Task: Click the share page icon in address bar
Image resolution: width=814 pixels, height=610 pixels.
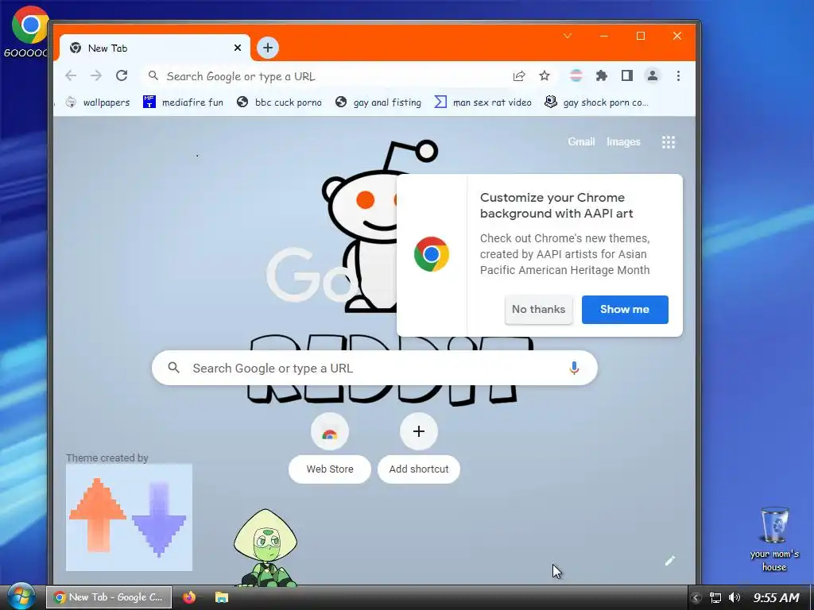Action: (x=518, y=76)
